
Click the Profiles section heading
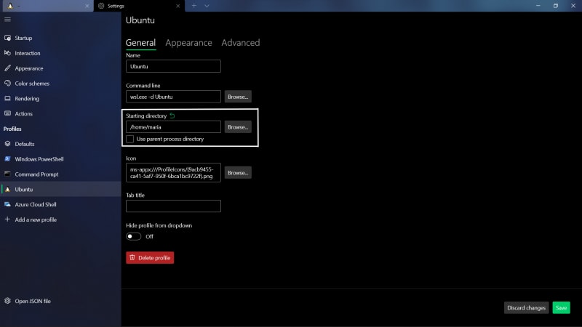(12, 129)
